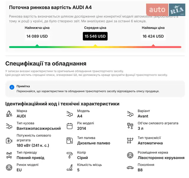Click the paint roller icon by Колір

(70, 155)
